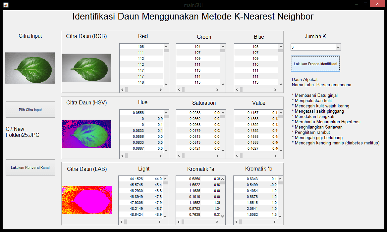The image size is (387, 232).
Task: Click the RGB leaf image
Action: tap(86, 68)
